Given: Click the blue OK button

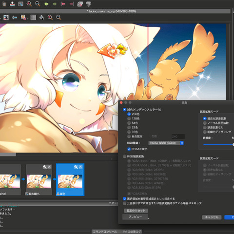Looking at the screenshot, I should [229, 217].
